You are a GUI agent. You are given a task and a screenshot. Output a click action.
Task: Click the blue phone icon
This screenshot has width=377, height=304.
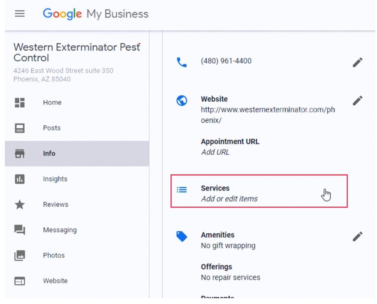point(182,62)
